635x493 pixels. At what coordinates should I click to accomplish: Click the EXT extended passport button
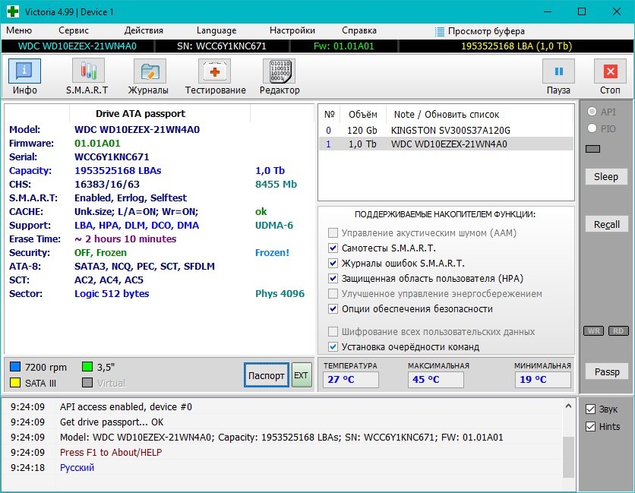point(302,375)
